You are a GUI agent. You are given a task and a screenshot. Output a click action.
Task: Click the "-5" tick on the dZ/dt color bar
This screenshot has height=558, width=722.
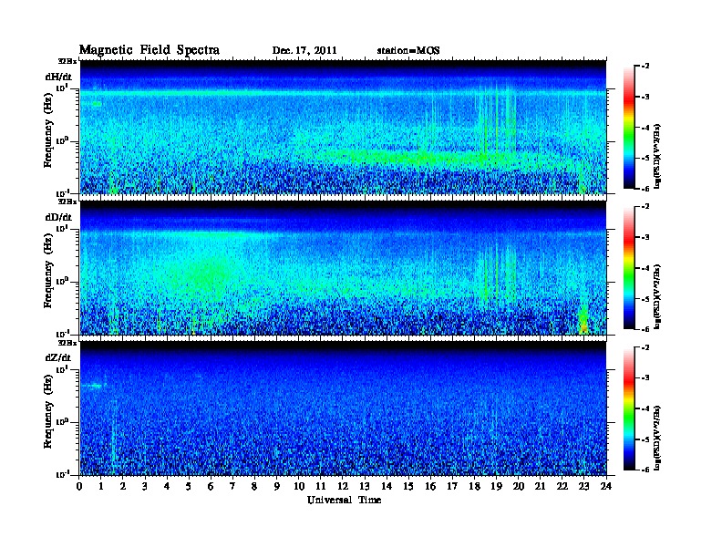pyautogui.click(x=645, y=439)
